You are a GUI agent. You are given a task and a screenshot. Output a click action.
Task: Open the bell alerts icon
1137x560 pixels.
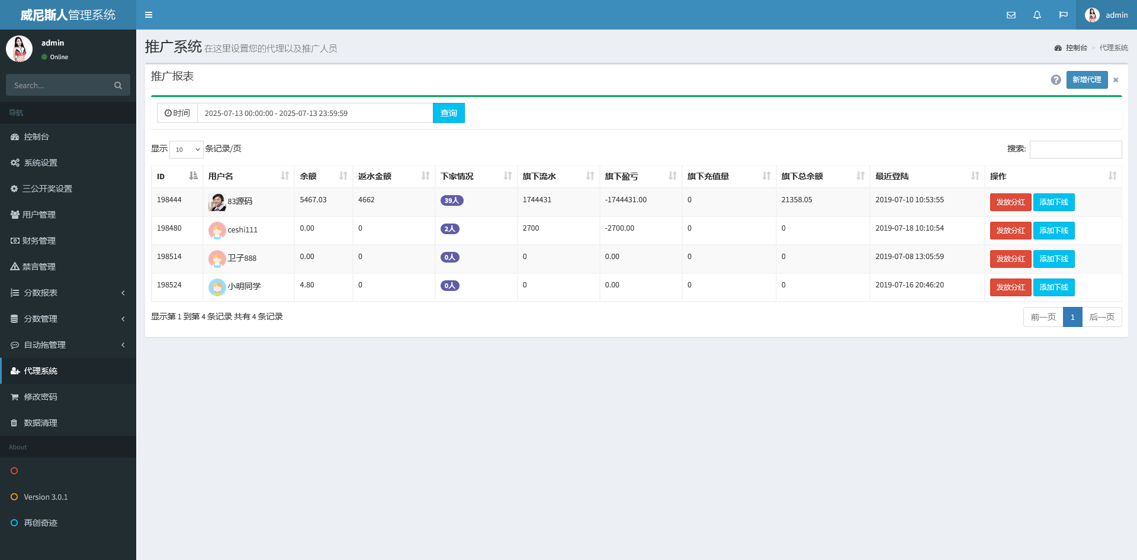click(x=1037, y=15)
